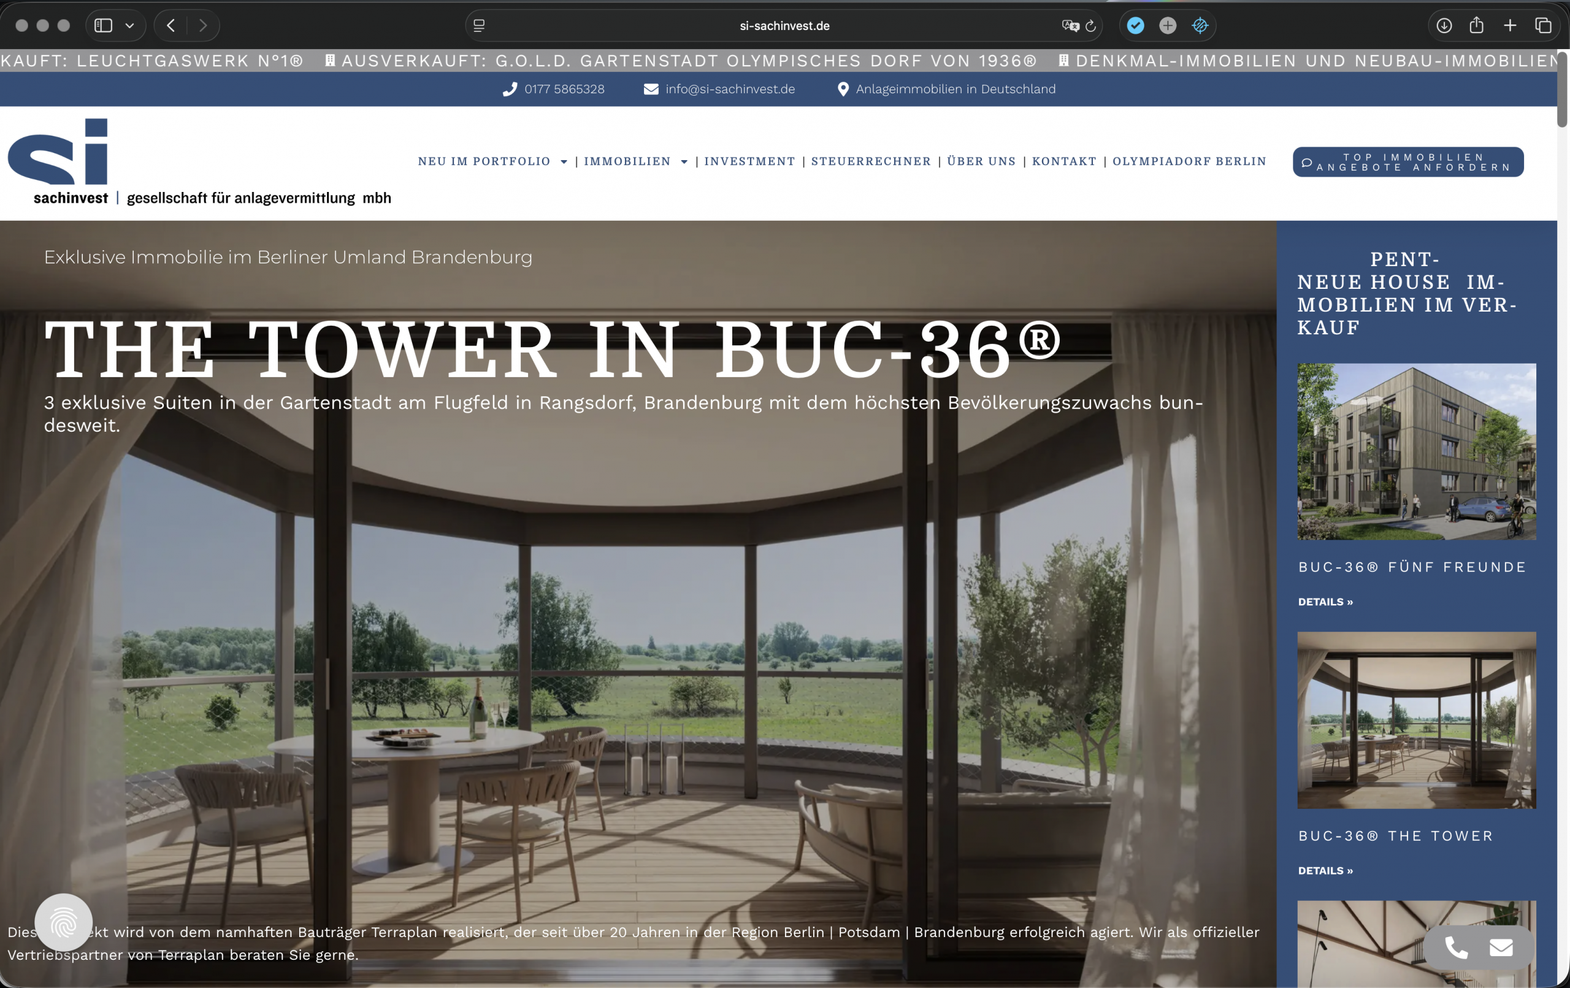Click the floating envelope email icon
Viewport: 1570px width, 988px height.
coord(1501,947)
